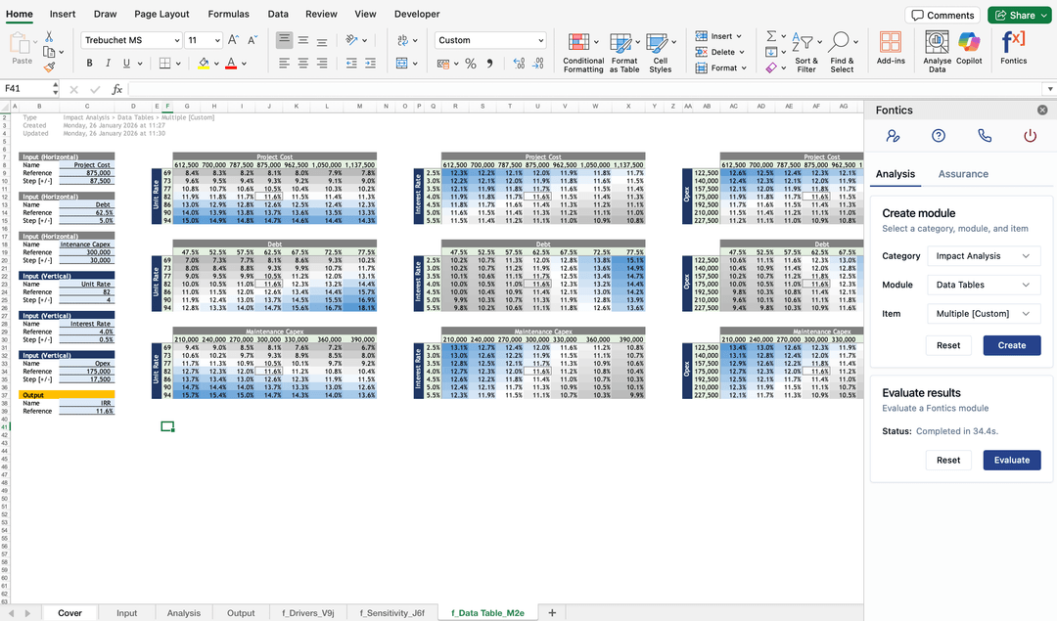The height and width of the screenshot is (621, 1057).
Task: Toggle center horizontal alignment
Action: pos(303,64)
